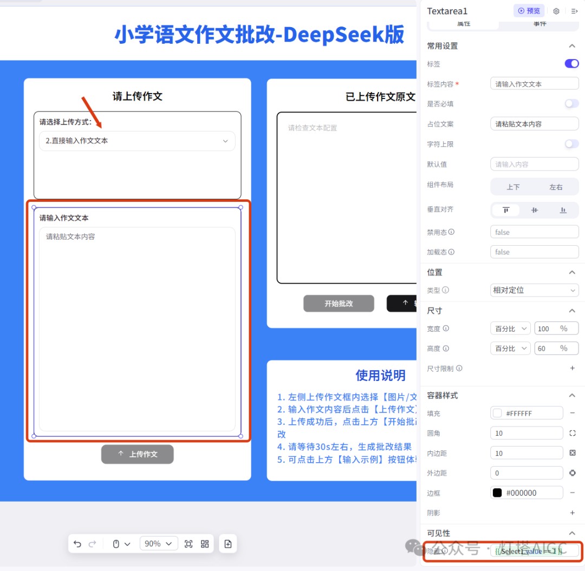Viewport: 585px width, 571px height.
Task: Collapse the 尺寸 section
Action: click(572, 311)
